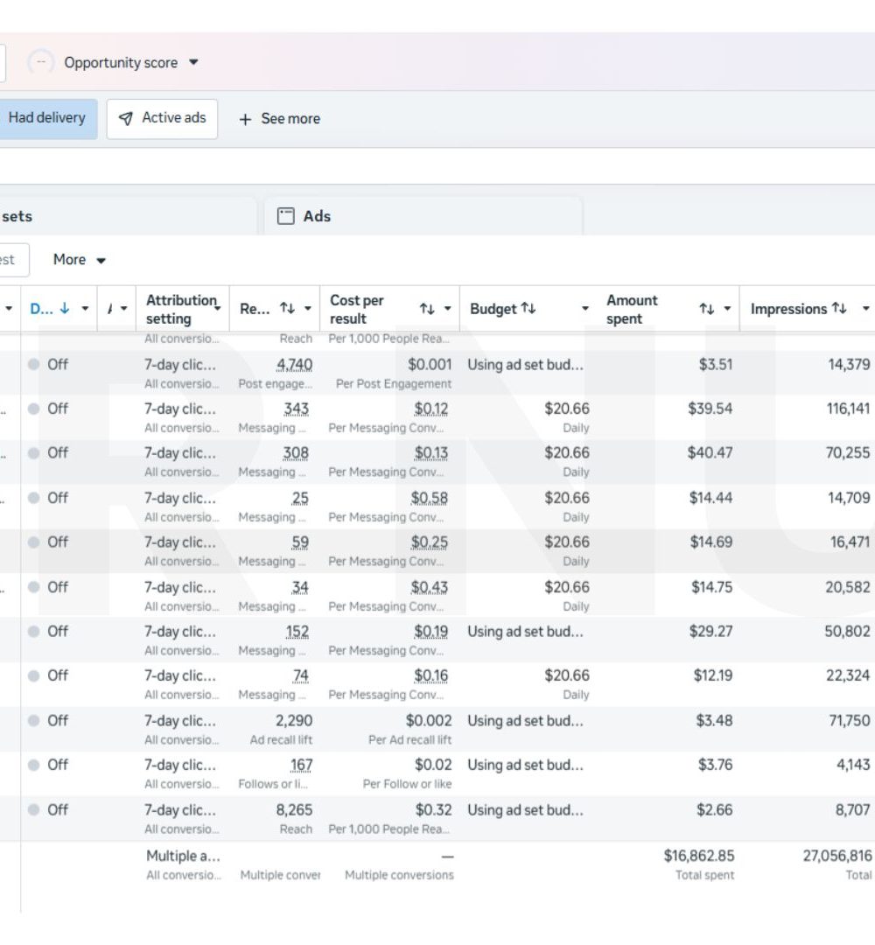Click the Off status dot in the $2.66 row
Image resolution: width=875 pixels, height=945 pixels.
click(34, 809)
